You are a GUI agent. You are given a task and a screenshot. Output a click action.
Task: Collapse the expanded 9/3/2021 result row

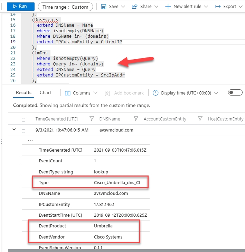click(14, 130)
